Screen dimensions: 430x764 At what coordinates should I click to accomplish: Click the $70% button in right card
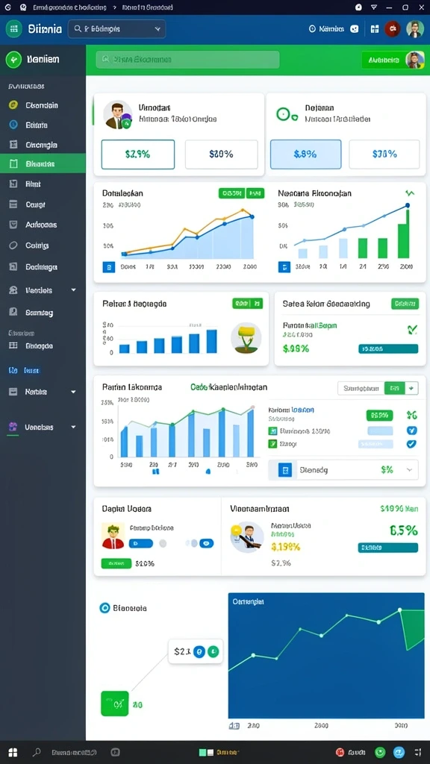click(384, 154)
